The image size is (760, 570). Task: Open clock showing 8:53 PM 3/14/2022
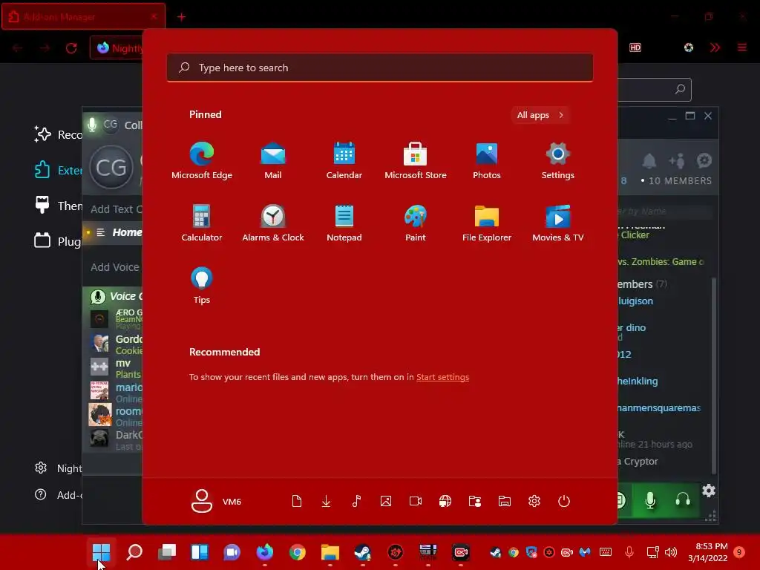pyautogui.click(x=707, y=552)
